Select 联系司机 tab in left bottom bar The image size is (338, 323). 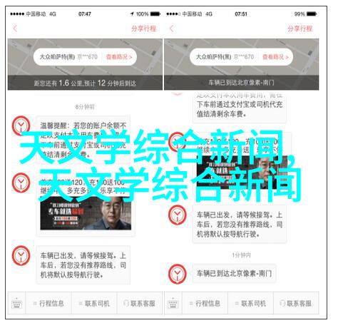coord(94,303)
